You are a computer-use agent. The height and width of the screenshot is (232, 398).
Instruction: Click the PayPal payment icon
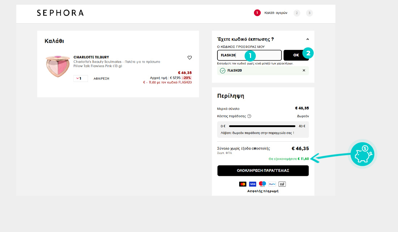[272, 184]
